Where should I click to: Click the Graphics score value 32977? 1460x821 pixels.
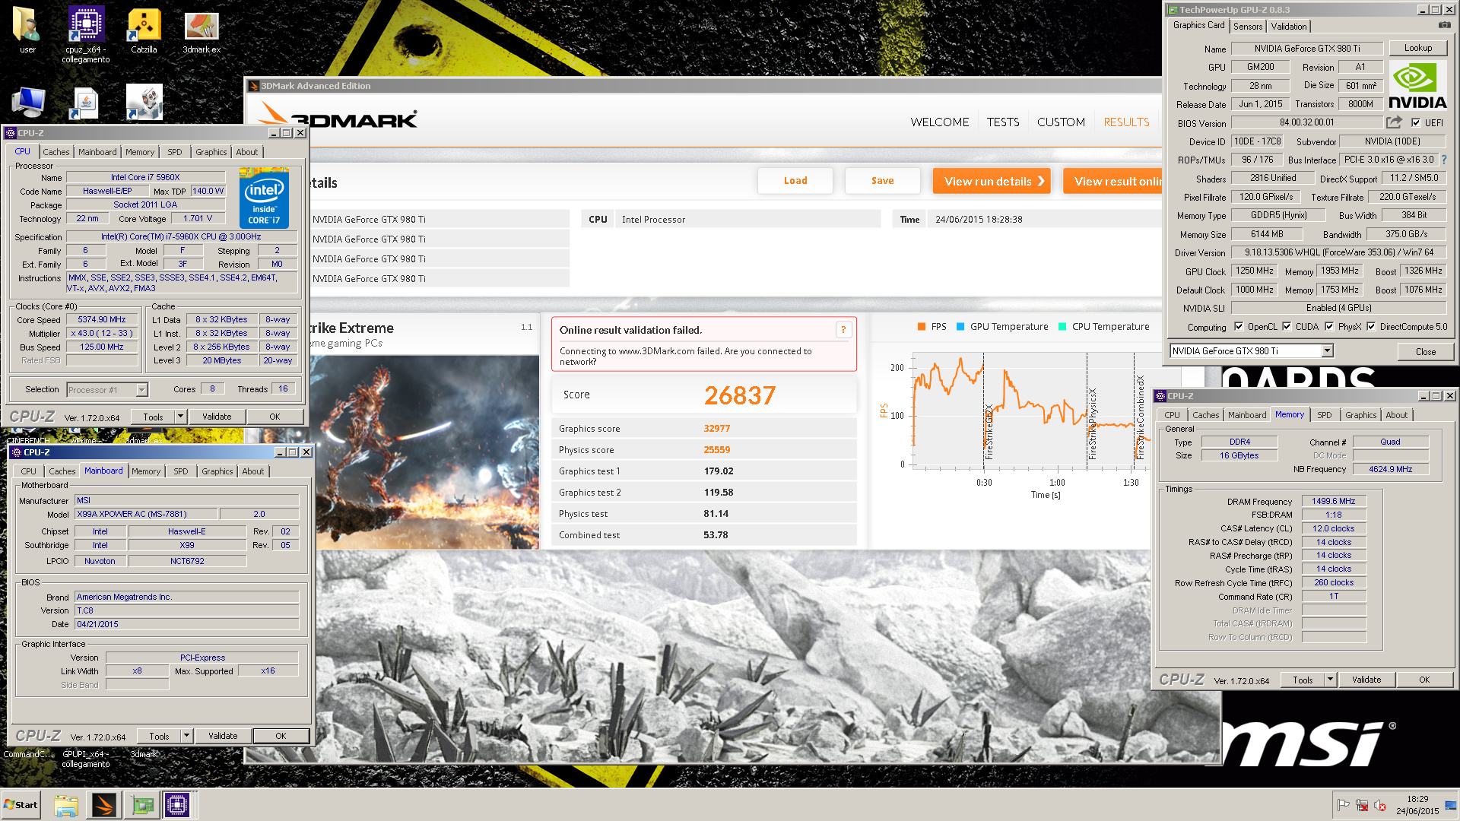click(x=716, y=429)
